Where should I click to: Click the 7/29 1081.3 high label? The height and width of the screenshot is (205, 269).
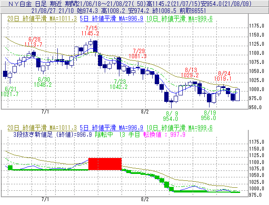[138, 54]
